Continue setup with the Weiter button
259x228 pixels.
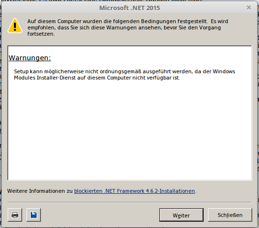pyautogui.click(x=181, y=215)
